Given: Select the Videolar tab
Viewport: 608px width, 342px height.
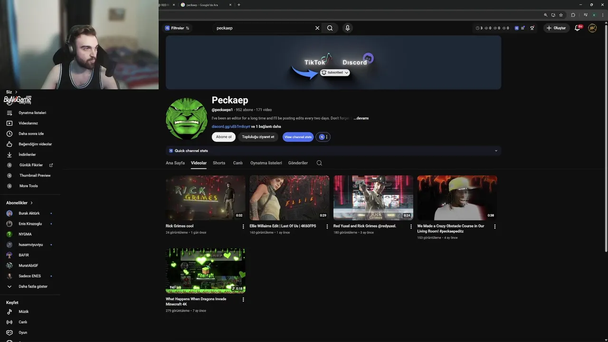Looking at the screenshot, I should coord(199,163).
